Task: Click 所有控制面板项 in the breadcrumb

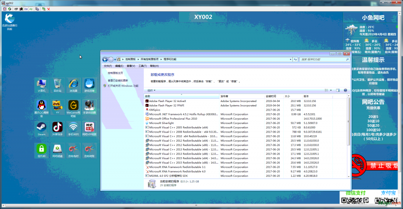Action: coord(150,60)
